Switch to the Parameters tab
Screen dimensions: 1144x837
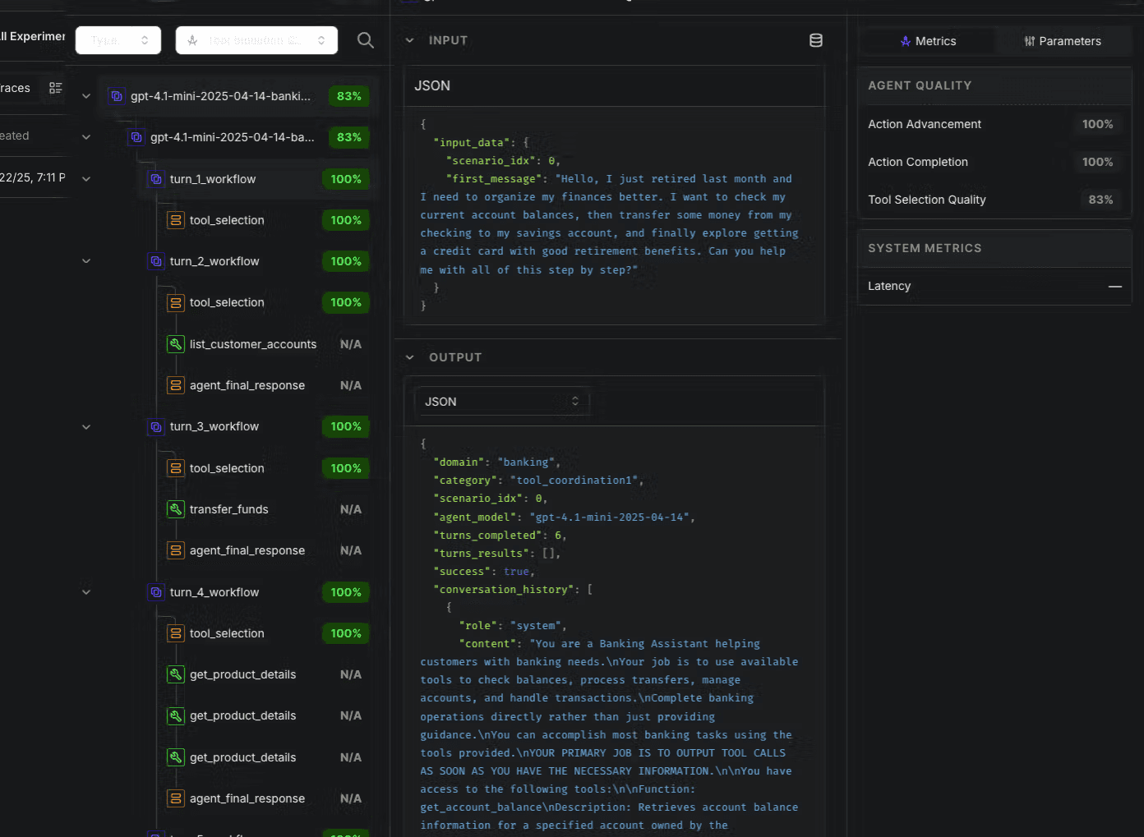(x=1062, y=41)
